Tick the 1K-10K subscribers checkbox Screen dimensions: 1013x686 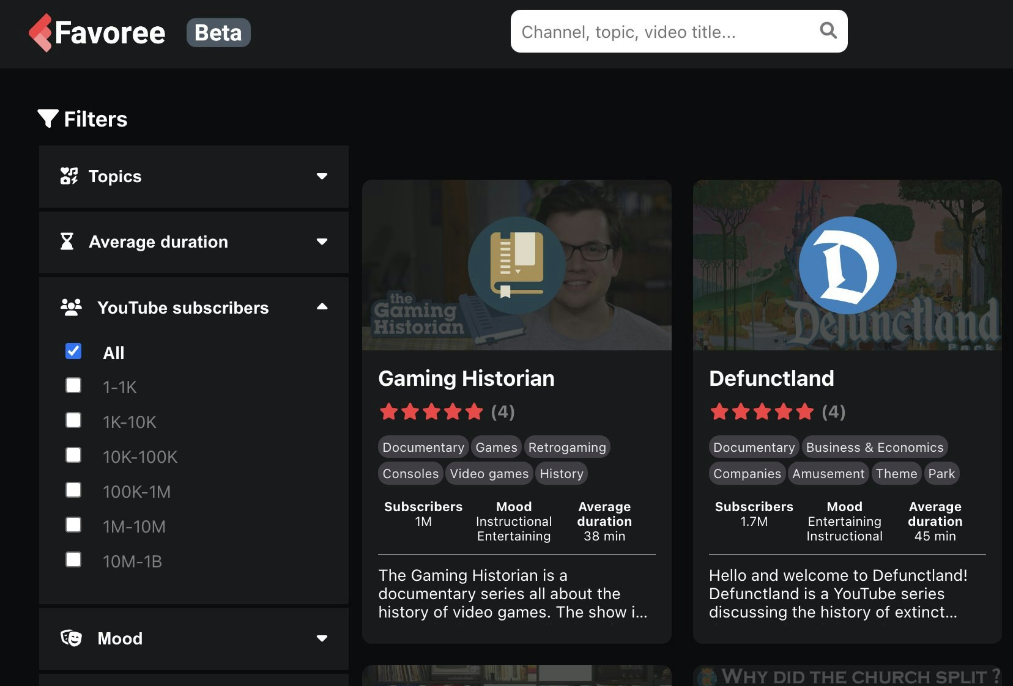coord(73,420)
